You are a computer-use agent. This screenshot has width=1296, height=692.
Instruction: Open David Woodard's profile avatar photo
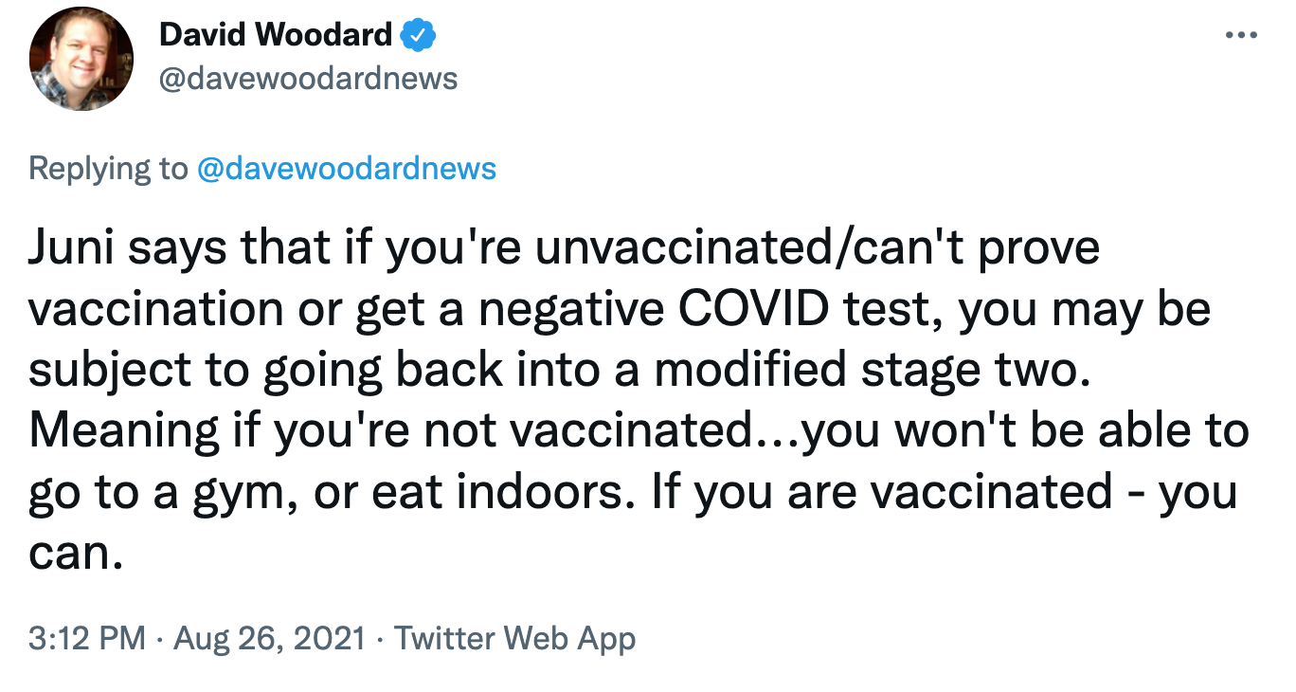tap(82, 59)
